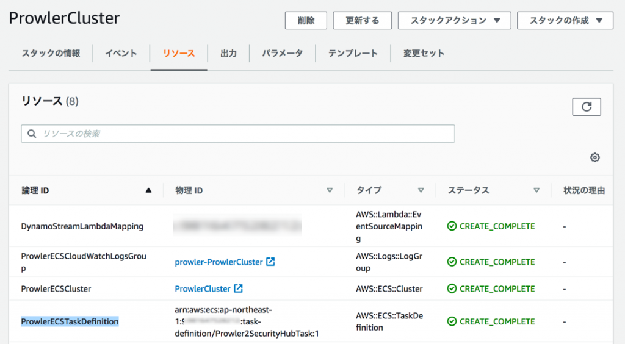Click the external link icon beside ProwlerCluster link

(x=239, y=288)
